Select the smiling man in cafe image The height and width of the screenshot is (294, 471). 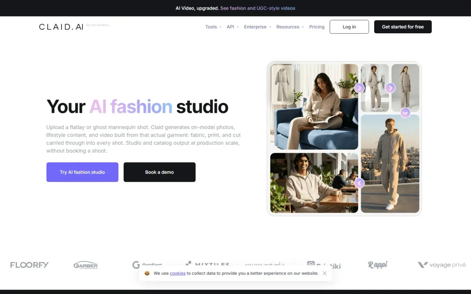(314, 183)
